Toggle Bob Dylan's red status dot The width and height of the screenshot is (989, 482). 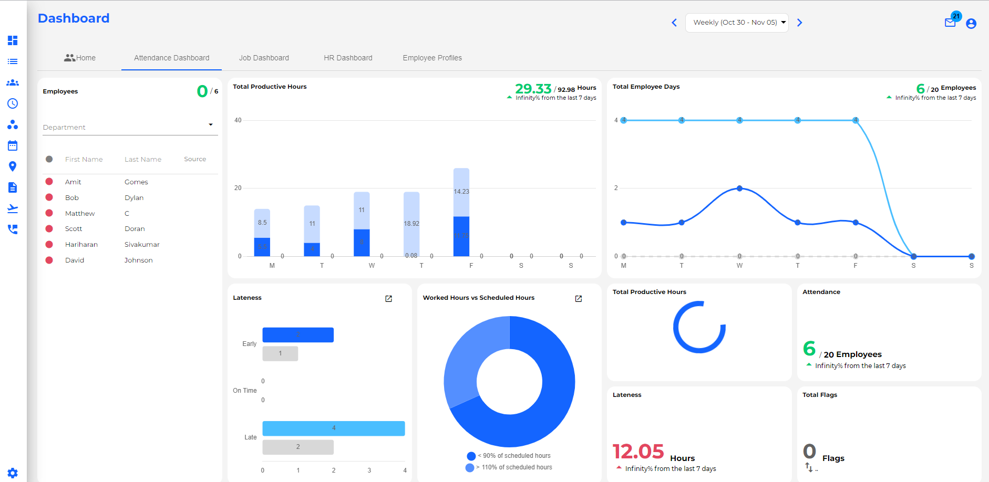click(50, 197)
